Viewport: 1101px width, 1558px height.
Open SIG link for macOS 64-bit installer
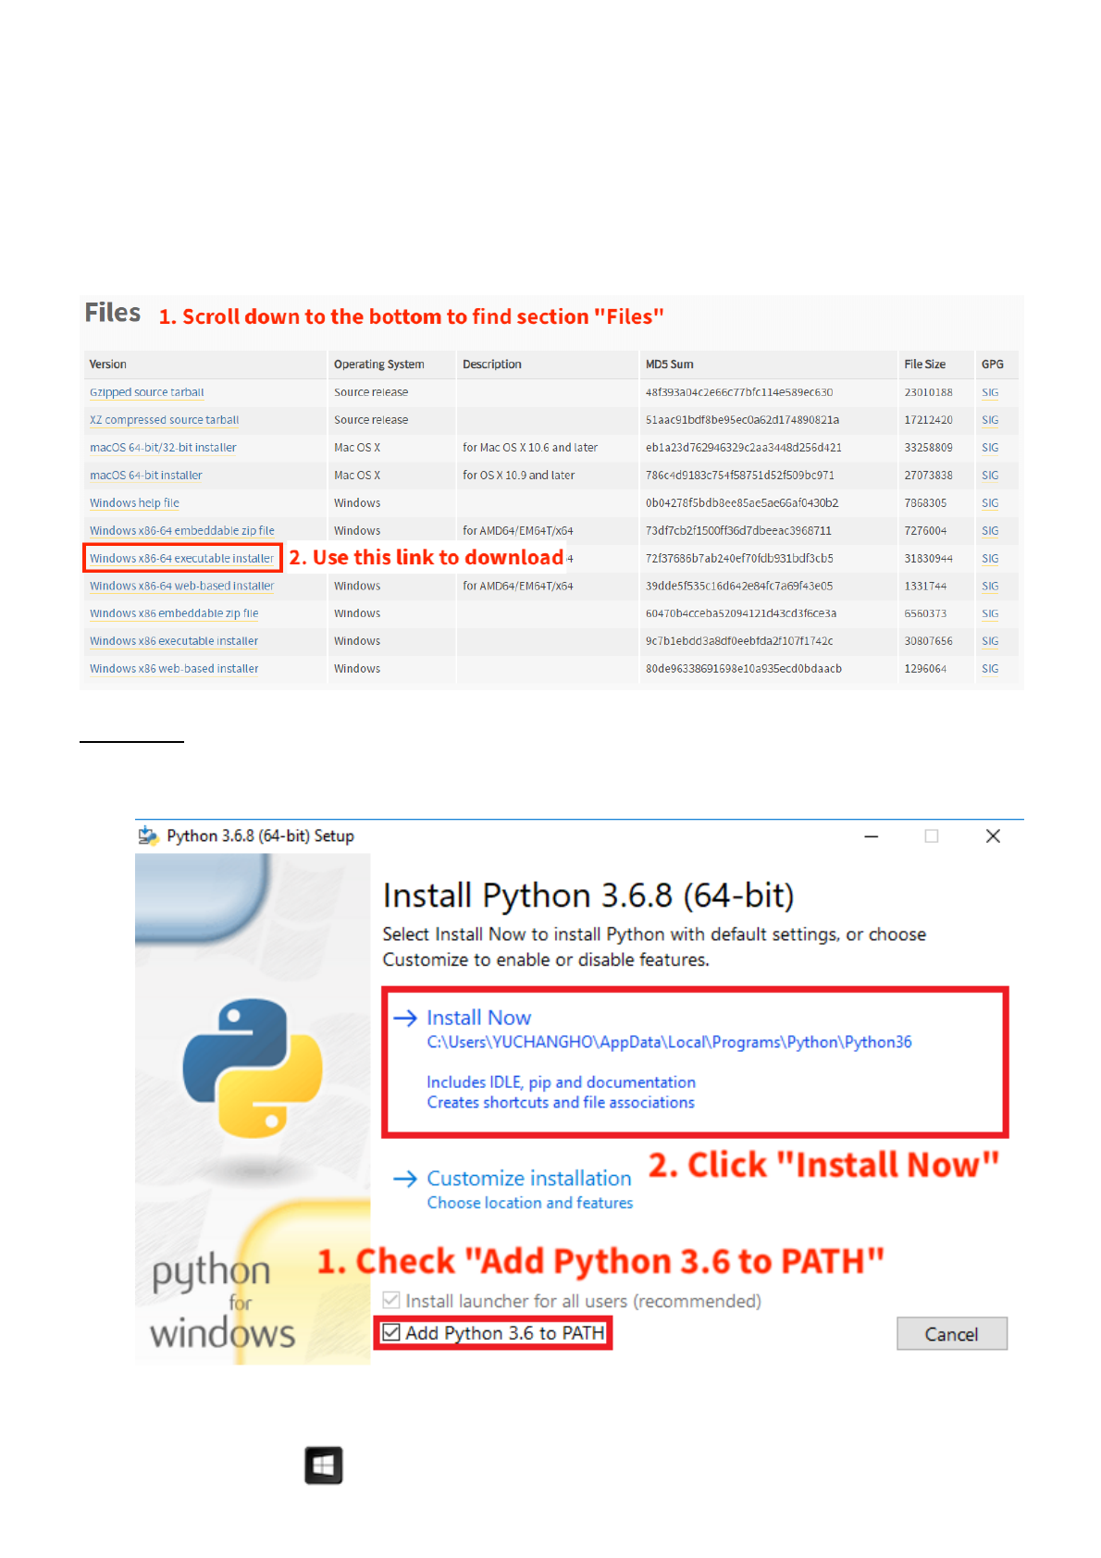click(x=990, y=476)
